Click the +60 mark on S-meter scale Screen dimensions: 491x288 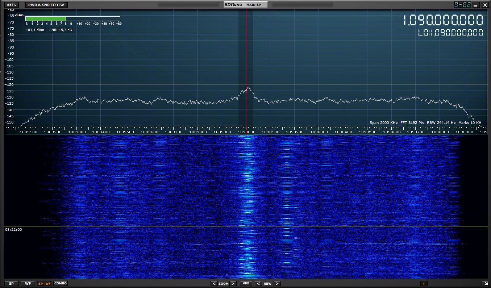coord(118,24)
